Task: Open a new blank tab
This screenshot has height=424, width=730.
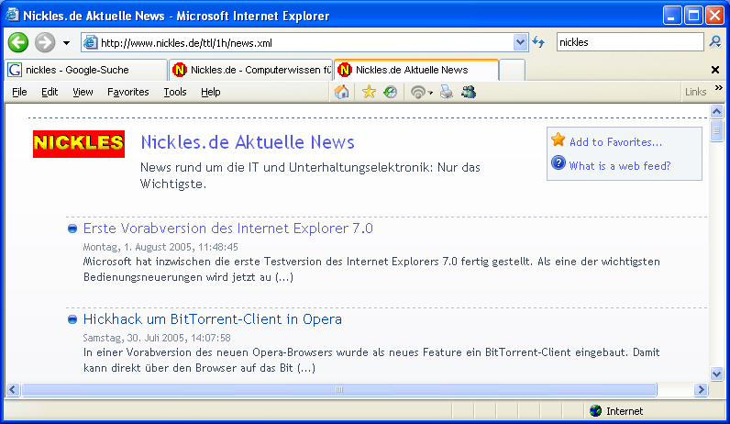Action: (512, 70)
